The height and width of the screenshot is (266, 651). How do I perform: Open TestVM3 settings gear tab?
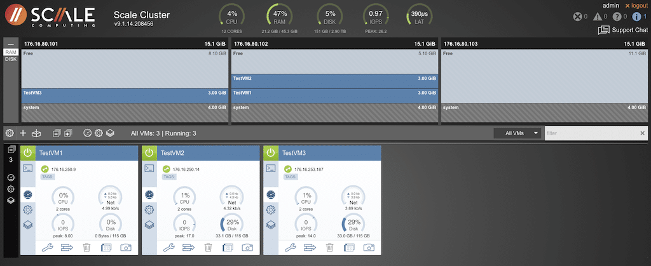(x=271, y=209)
